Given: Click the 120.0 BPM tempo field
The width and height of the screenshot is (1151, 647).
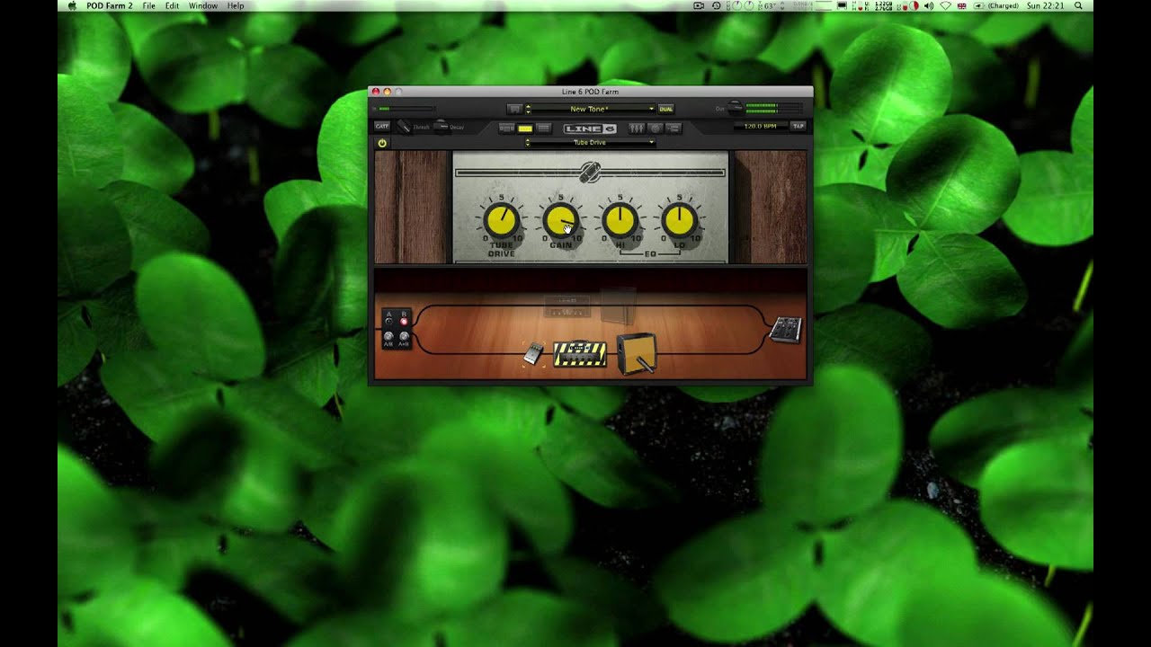Looking at the screenshot, I should [x=761, y=126].
